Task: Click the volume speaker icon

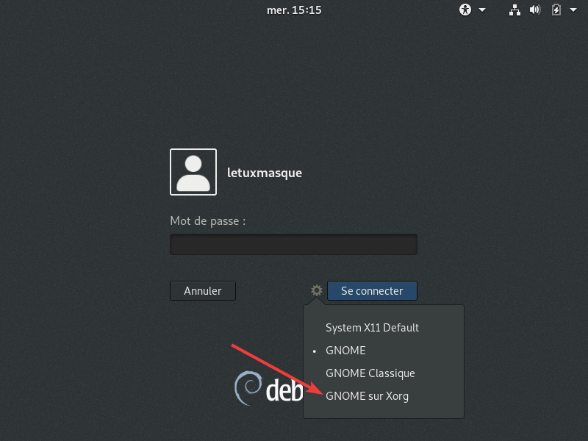Action: point(535,10)
